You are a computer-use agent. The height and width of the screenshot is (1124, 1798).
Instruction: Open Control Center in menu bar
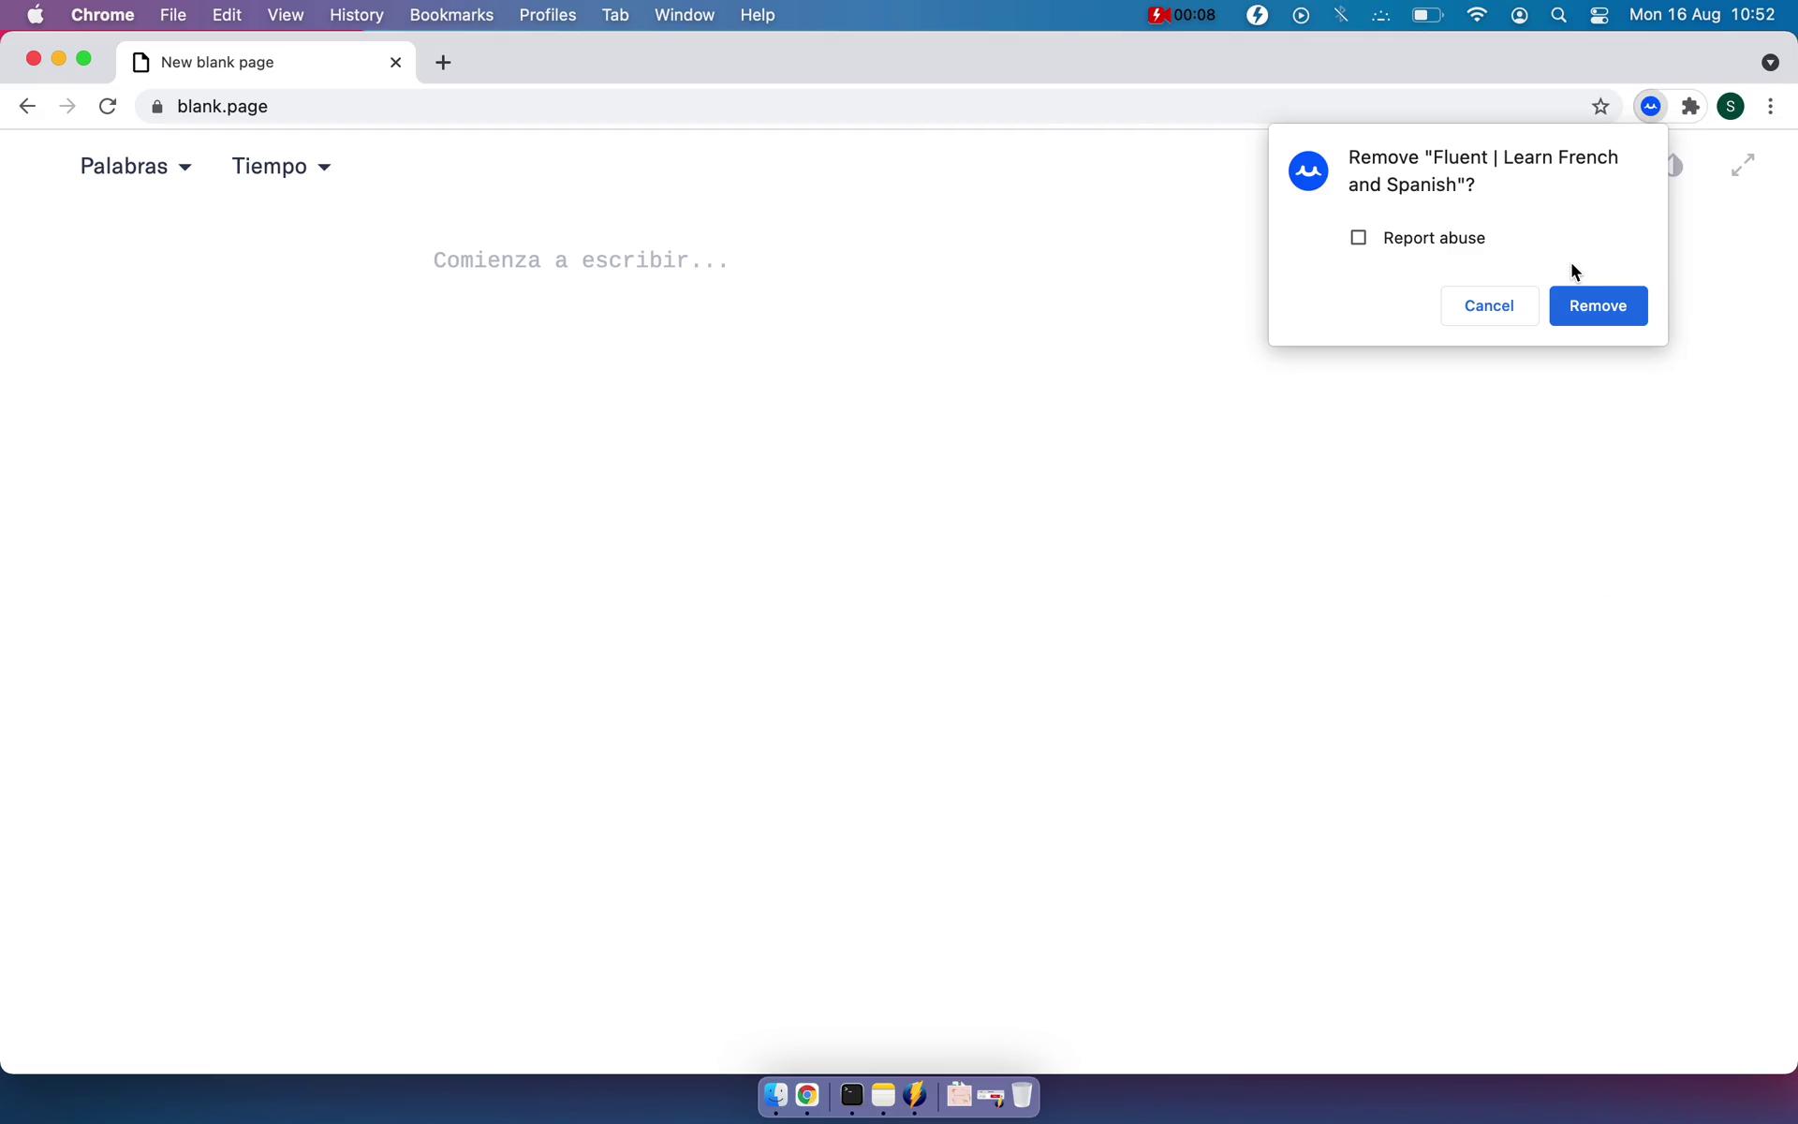click(1599, 15)
